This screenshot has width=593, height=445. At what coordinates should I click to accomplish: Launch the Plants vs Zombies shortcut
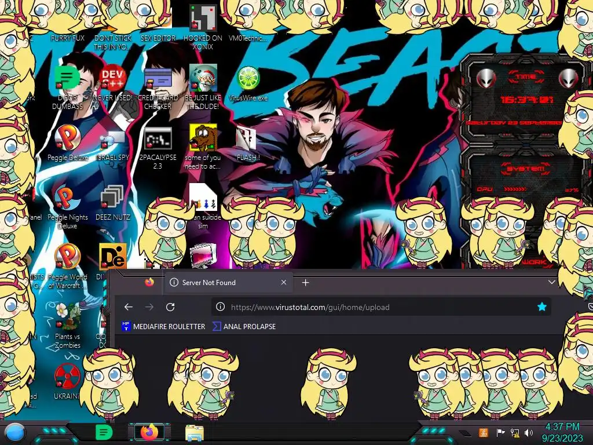pos(67,317)
